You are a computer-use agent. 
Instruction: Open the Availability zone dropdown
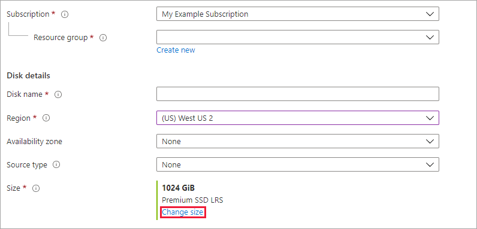point(297,141)
